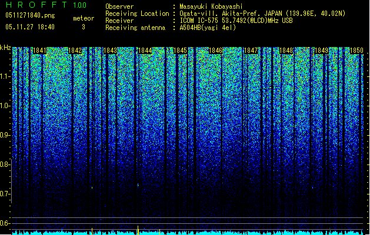370x235 pixels.
Task: Click the 1842 time marker
Action: [75, 51]
